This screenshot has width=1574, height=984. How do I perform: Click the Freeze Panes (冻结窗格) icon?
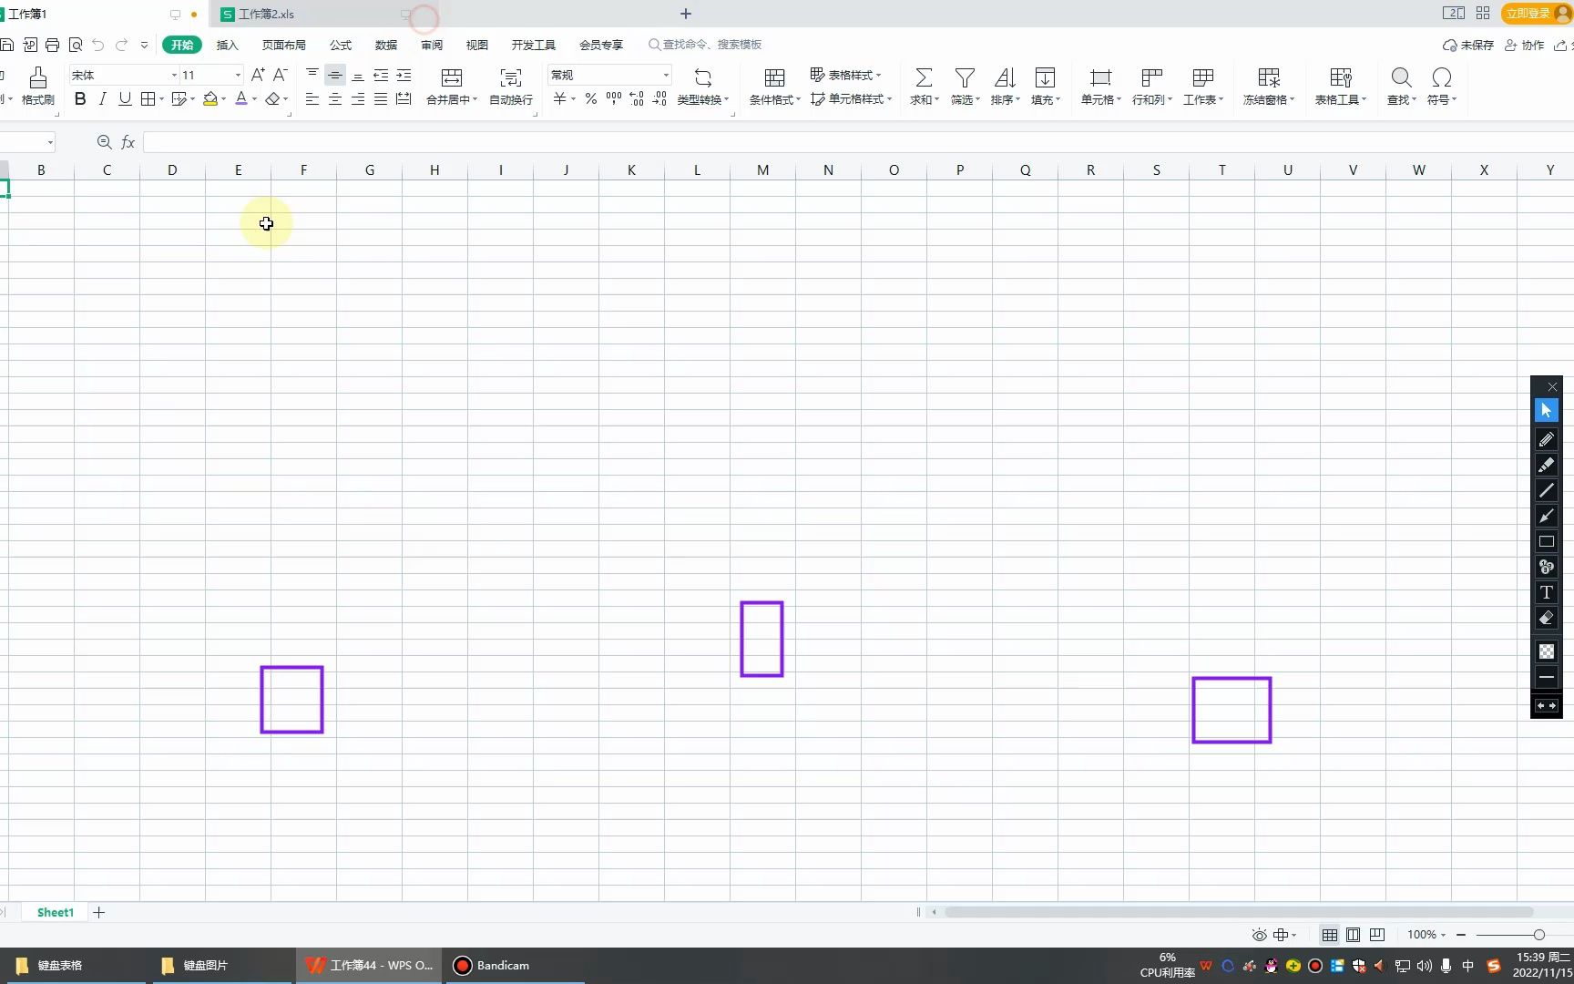[1269, 78]
